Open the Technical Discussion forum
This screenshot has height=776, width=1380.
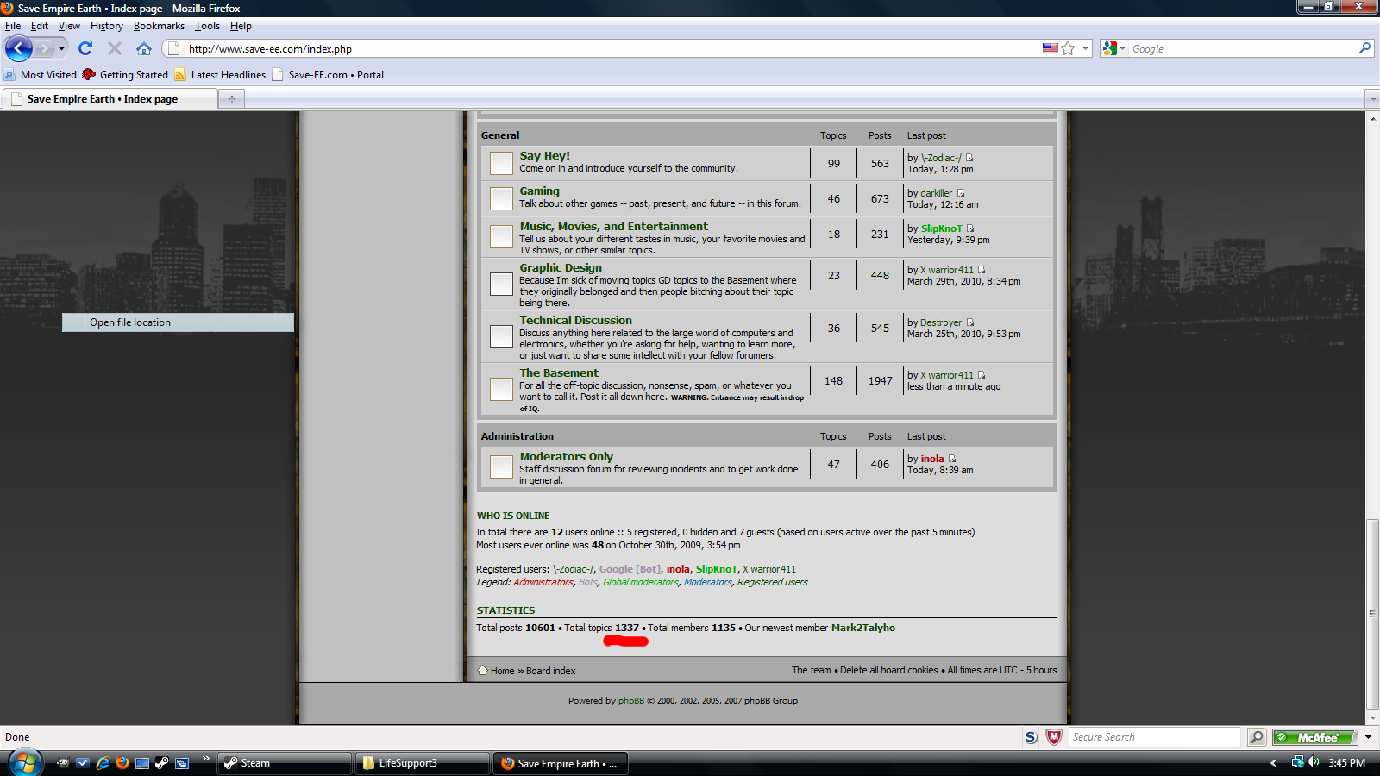575,321
